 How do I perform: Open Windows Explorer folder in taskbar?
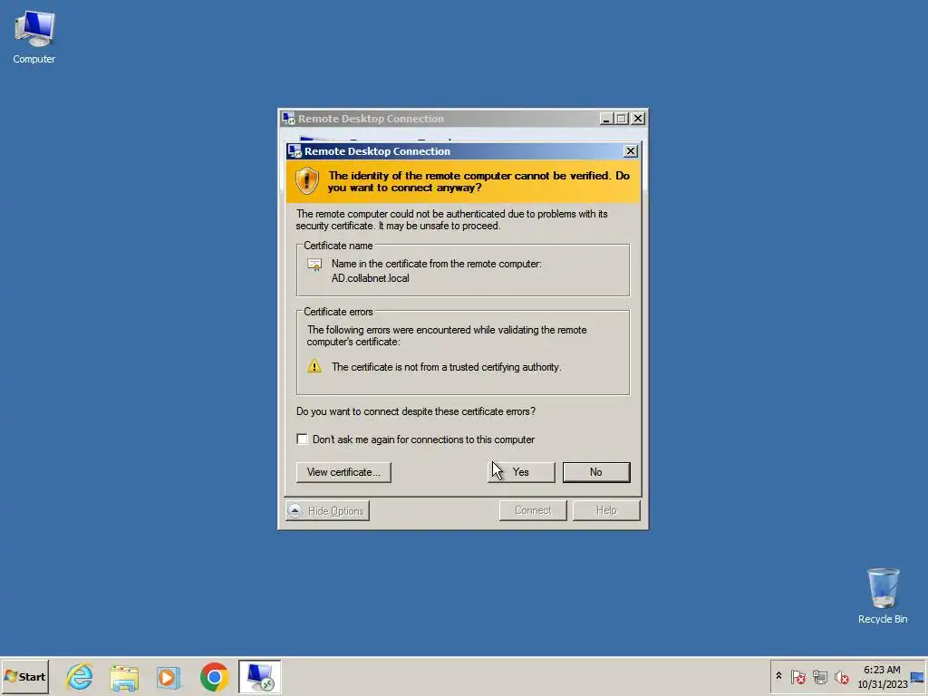coord(124,676)
